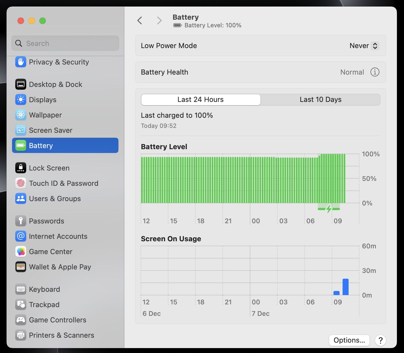Select the Last 24 Hours tab
Image resolution: width=404 pixels, height=353 pixels.
pyautogui.click(x=201, y=100)
